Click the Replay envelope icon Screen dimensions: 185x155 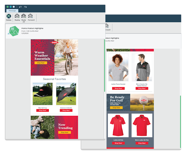point(17,16)
